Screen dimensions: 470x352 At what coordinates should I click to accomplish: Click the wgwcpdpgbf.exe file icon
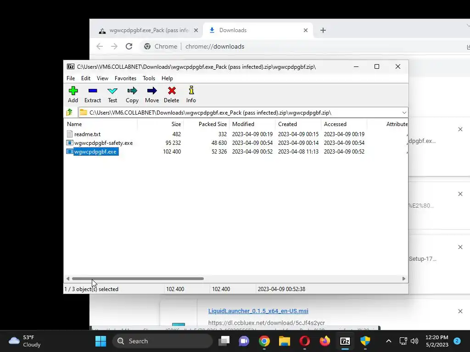pos(70,151)
